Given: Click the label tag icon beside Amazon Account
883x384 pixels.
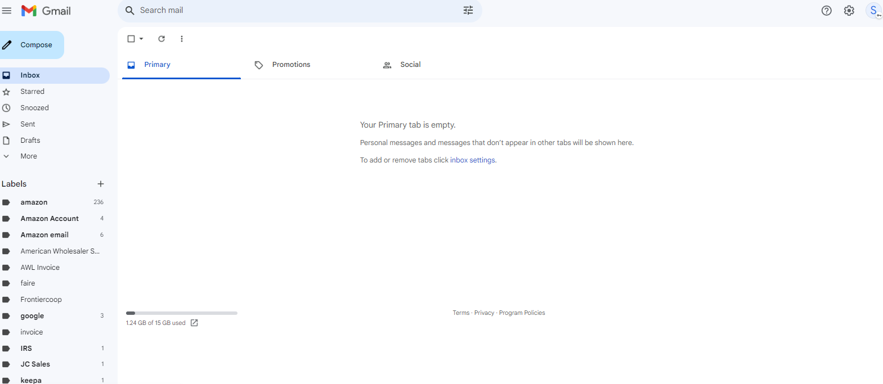Looking at the screenshot, I should click(x=6, y=219).
